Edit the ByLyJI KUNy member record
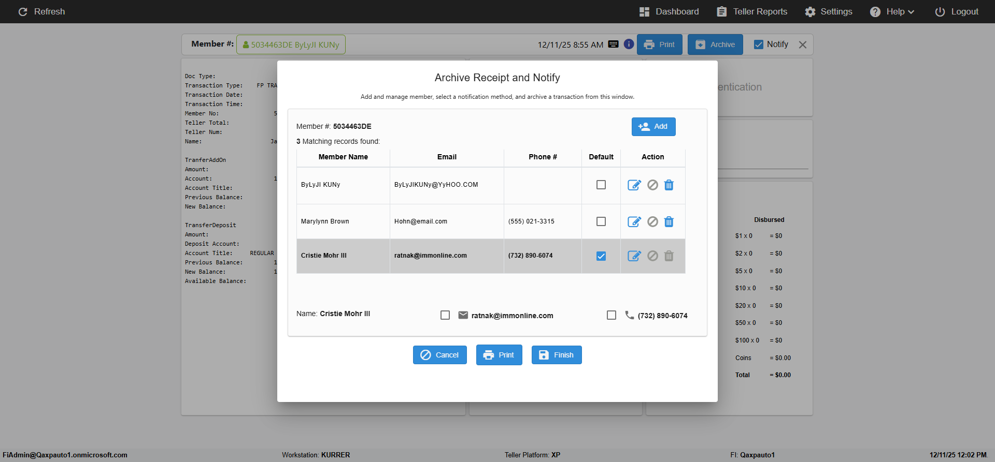This screenshot has width=995, height=462. (634, 185)
